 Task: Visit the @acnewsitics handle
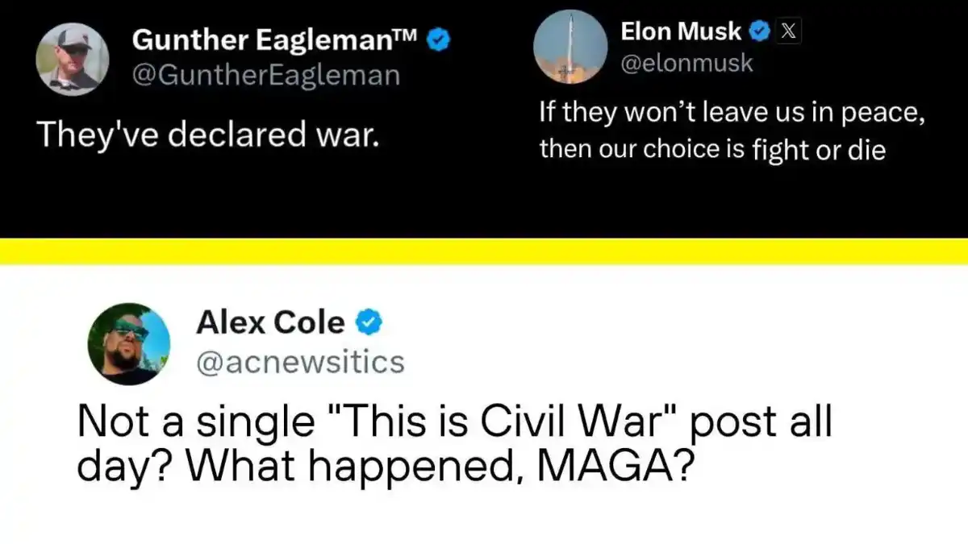click(x=299, y=363)
